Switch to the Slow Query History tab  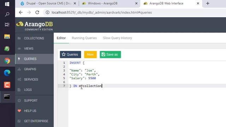pos(118,38)
